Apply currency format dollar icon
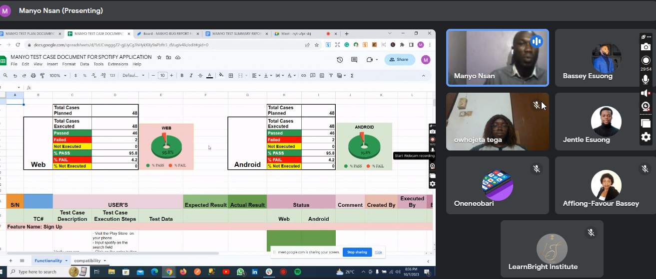 click(75, 76)
